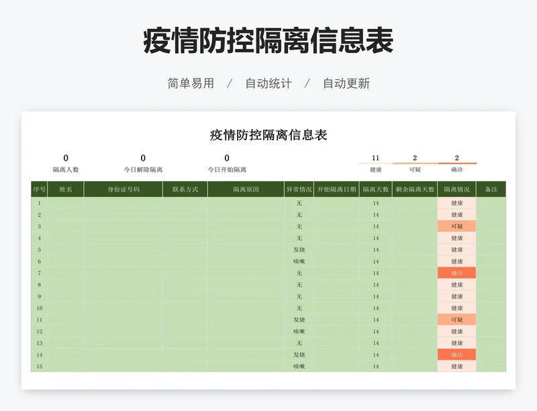Image resolution: width=537 pixels, height=411 pixels.
Task: Select row number 10 in 序号 column
Action: pyautogui.click(x=40, y=308)
